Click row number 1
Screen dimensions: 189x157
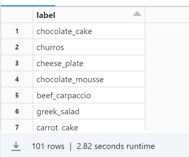tap(17, 31)
